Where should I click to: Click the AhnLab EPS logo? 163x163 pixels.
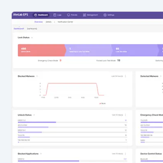coord(21,15)
